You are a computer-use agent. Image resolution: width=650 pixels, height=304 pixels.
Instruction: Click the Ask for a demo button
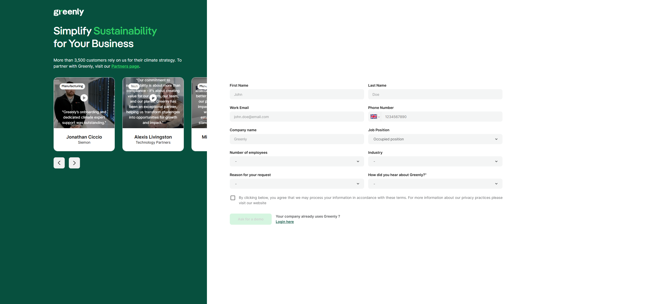click(251, 219)
